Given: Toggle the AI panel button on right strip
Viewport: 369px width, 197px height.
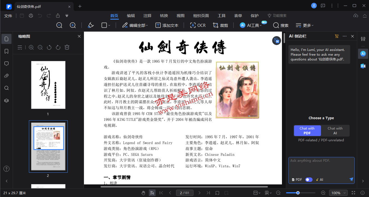Looking at the screenshot, I should click(363, 53).
